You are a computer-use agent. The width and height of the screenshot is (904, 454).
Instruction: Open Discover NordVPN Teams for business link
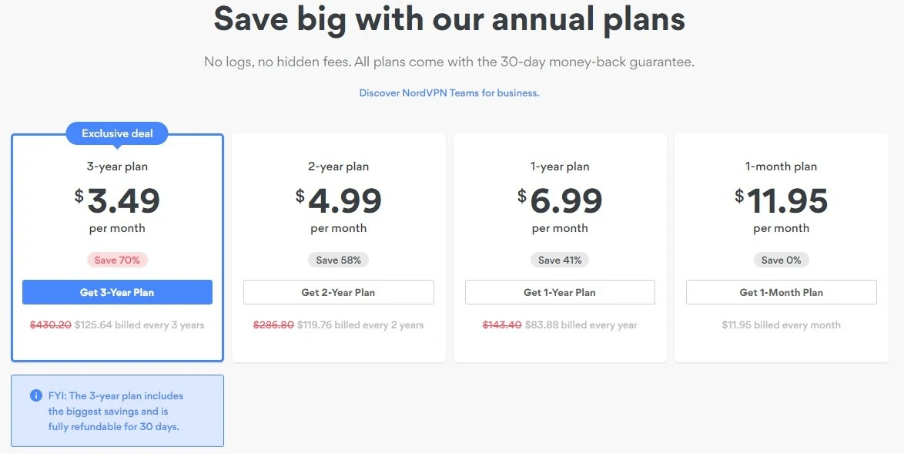[x=449, y=92]
